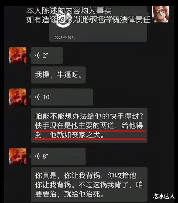Tap the 10" duration label

47,97
